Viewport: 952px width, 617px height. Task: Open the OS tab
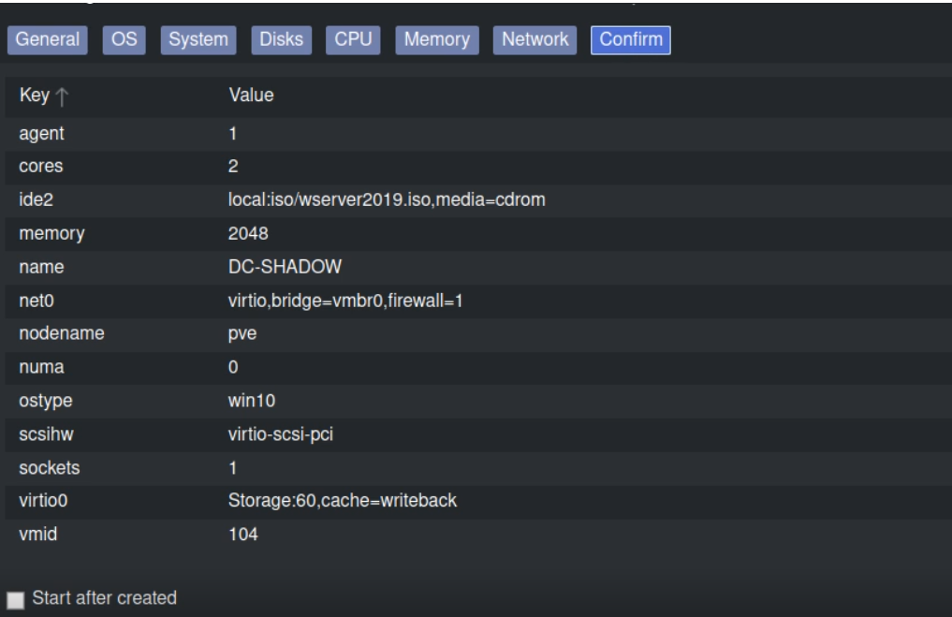[x=124, y=40]
